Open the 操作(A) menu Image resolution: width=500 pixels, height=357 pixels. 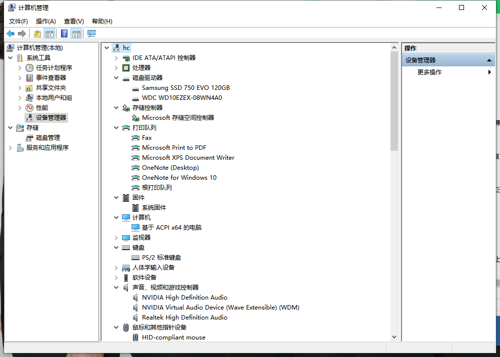(45, 21)
